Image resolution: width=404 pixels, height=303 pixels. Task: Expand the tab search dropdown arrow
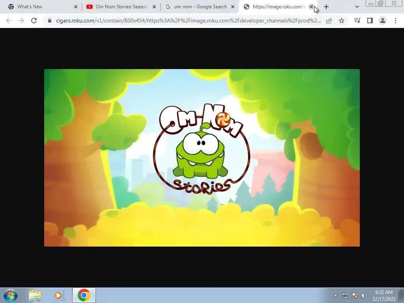[357, 7]
